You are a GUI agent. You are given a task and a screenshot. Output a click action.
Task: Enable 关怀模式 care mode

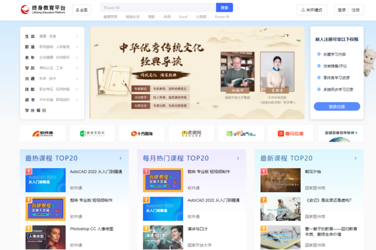pos(312,10)
